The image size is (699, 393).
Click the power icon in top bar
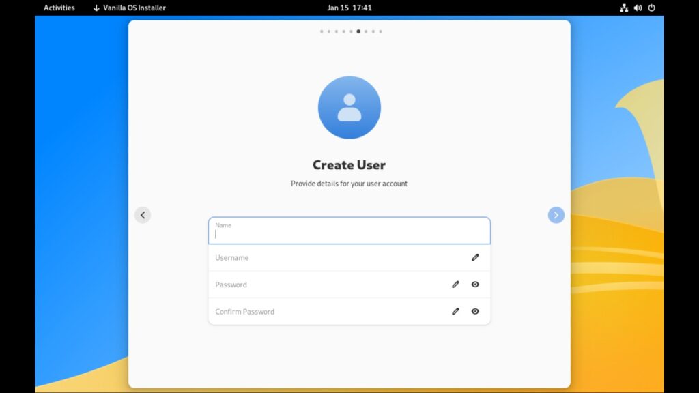coord(652,8)
